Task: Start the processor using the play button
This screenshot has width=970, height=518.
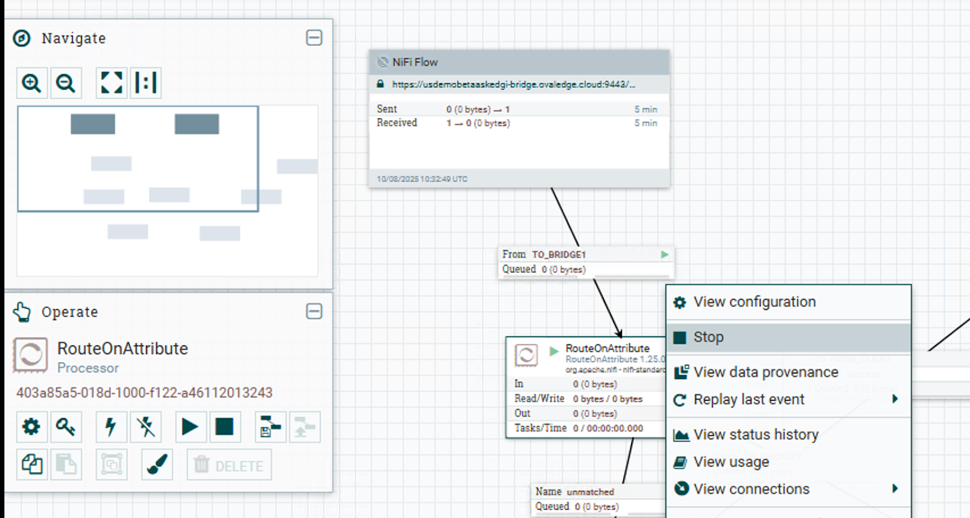Action: [x=190, y=427]
